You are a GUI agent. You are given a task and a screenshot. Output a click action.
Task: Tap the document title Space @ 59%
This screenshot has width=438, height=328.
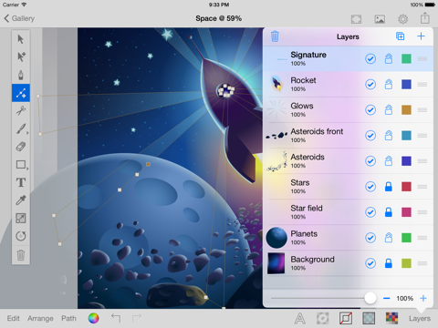[219, 18]
